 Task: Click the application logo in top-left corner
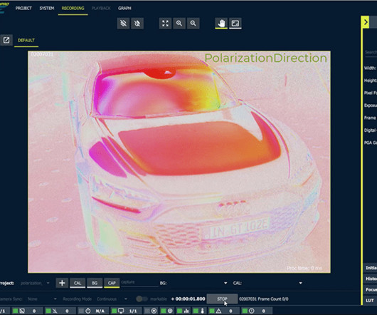tap(4, 8)
